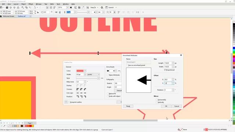Open the Snap To dropdown
This screenshot has width=235, height=132.
coord(98,7)
